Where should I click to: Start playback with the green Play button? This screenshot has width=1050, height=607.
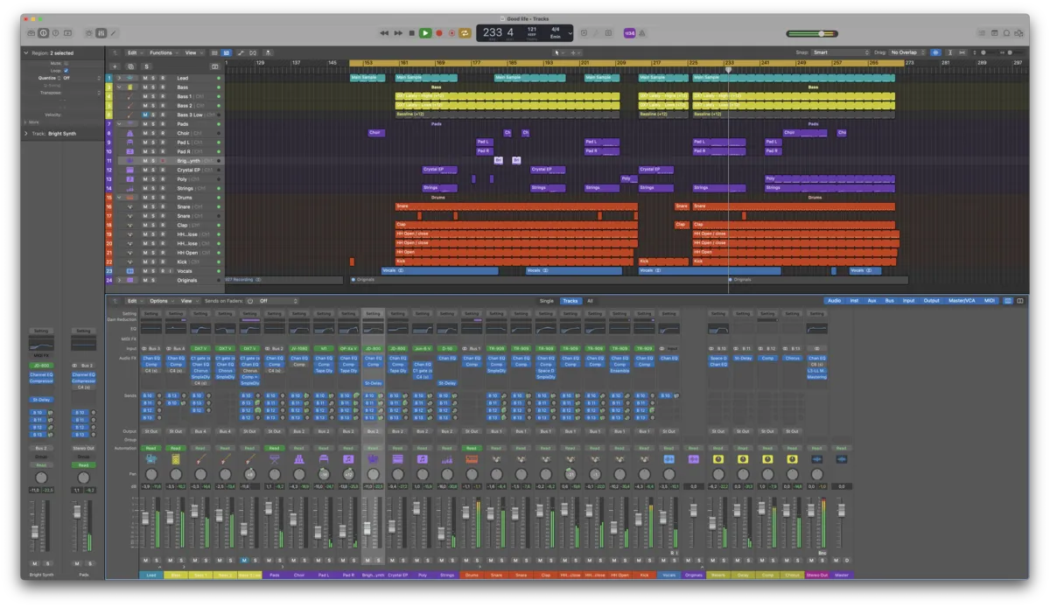click(x=425, y=33)
